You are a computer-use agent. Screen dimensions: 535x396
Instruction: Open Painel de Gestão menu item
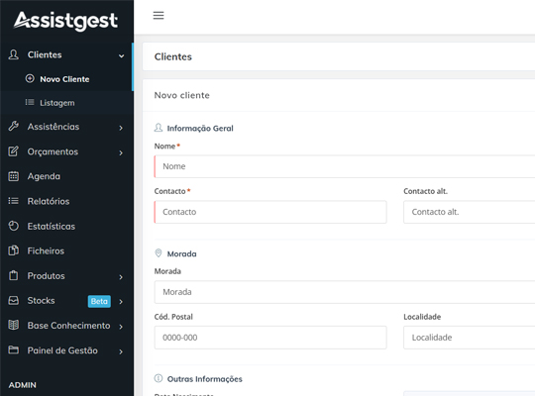click(x=66, y=350)
